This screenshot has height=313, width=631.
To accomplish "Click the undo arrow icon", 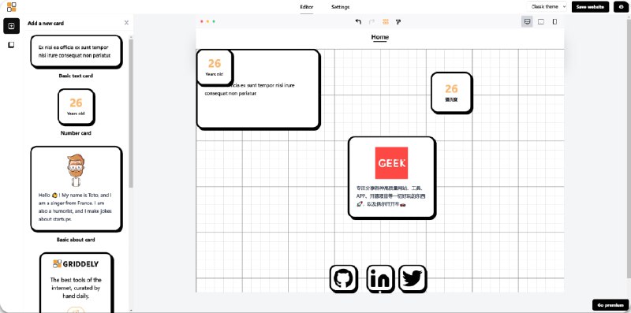I will tap(358, 22).
